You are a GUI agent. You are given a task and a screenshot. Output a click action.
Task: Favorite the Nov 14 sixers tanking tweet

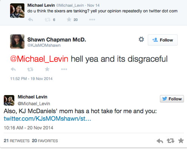tap(69, 20)
